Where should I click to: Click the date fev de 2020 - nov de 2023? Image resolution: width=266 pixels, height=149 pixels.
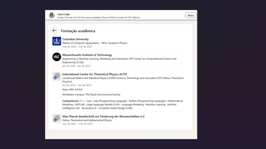tap(77, 85)
